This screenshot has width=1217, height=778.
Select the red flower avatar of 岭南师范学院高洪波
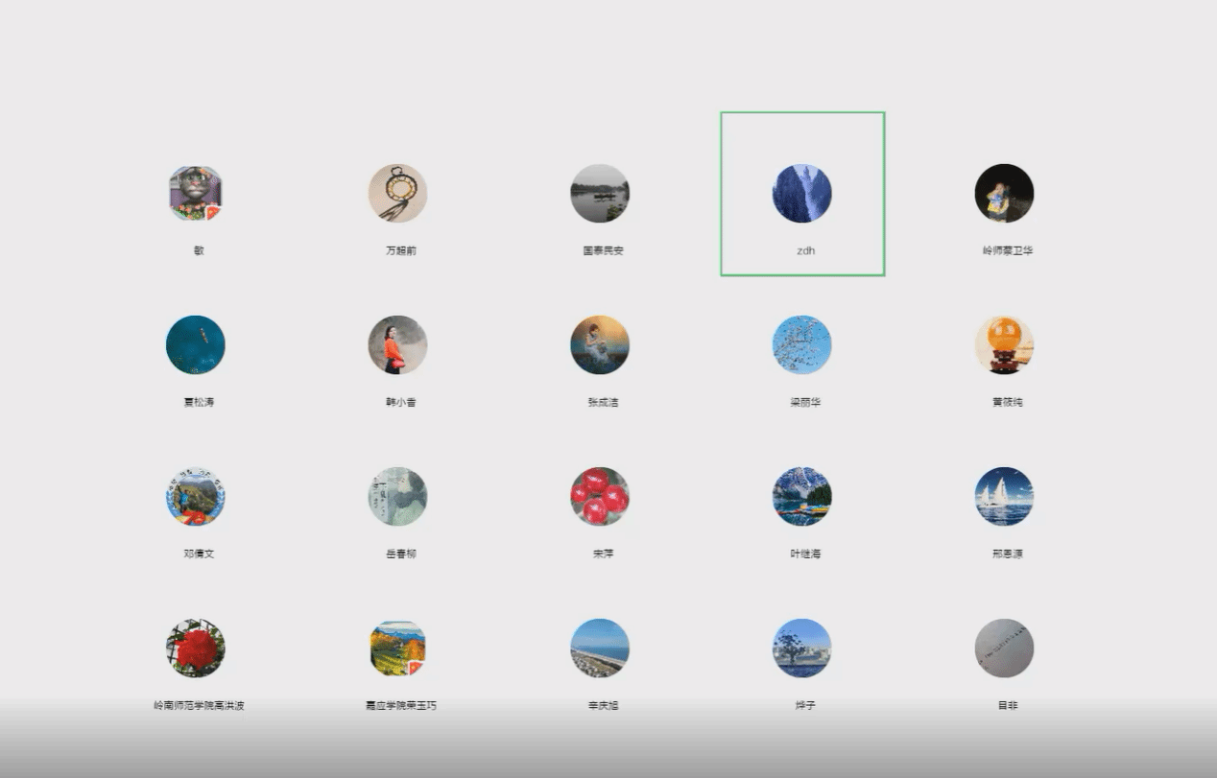196,648
